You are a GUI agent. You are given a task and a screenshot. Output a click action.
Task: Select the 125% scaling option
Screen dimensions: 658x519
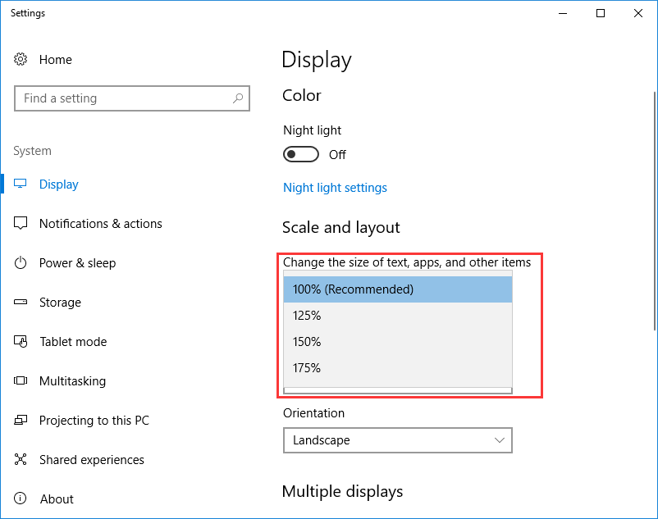point(397,315)
